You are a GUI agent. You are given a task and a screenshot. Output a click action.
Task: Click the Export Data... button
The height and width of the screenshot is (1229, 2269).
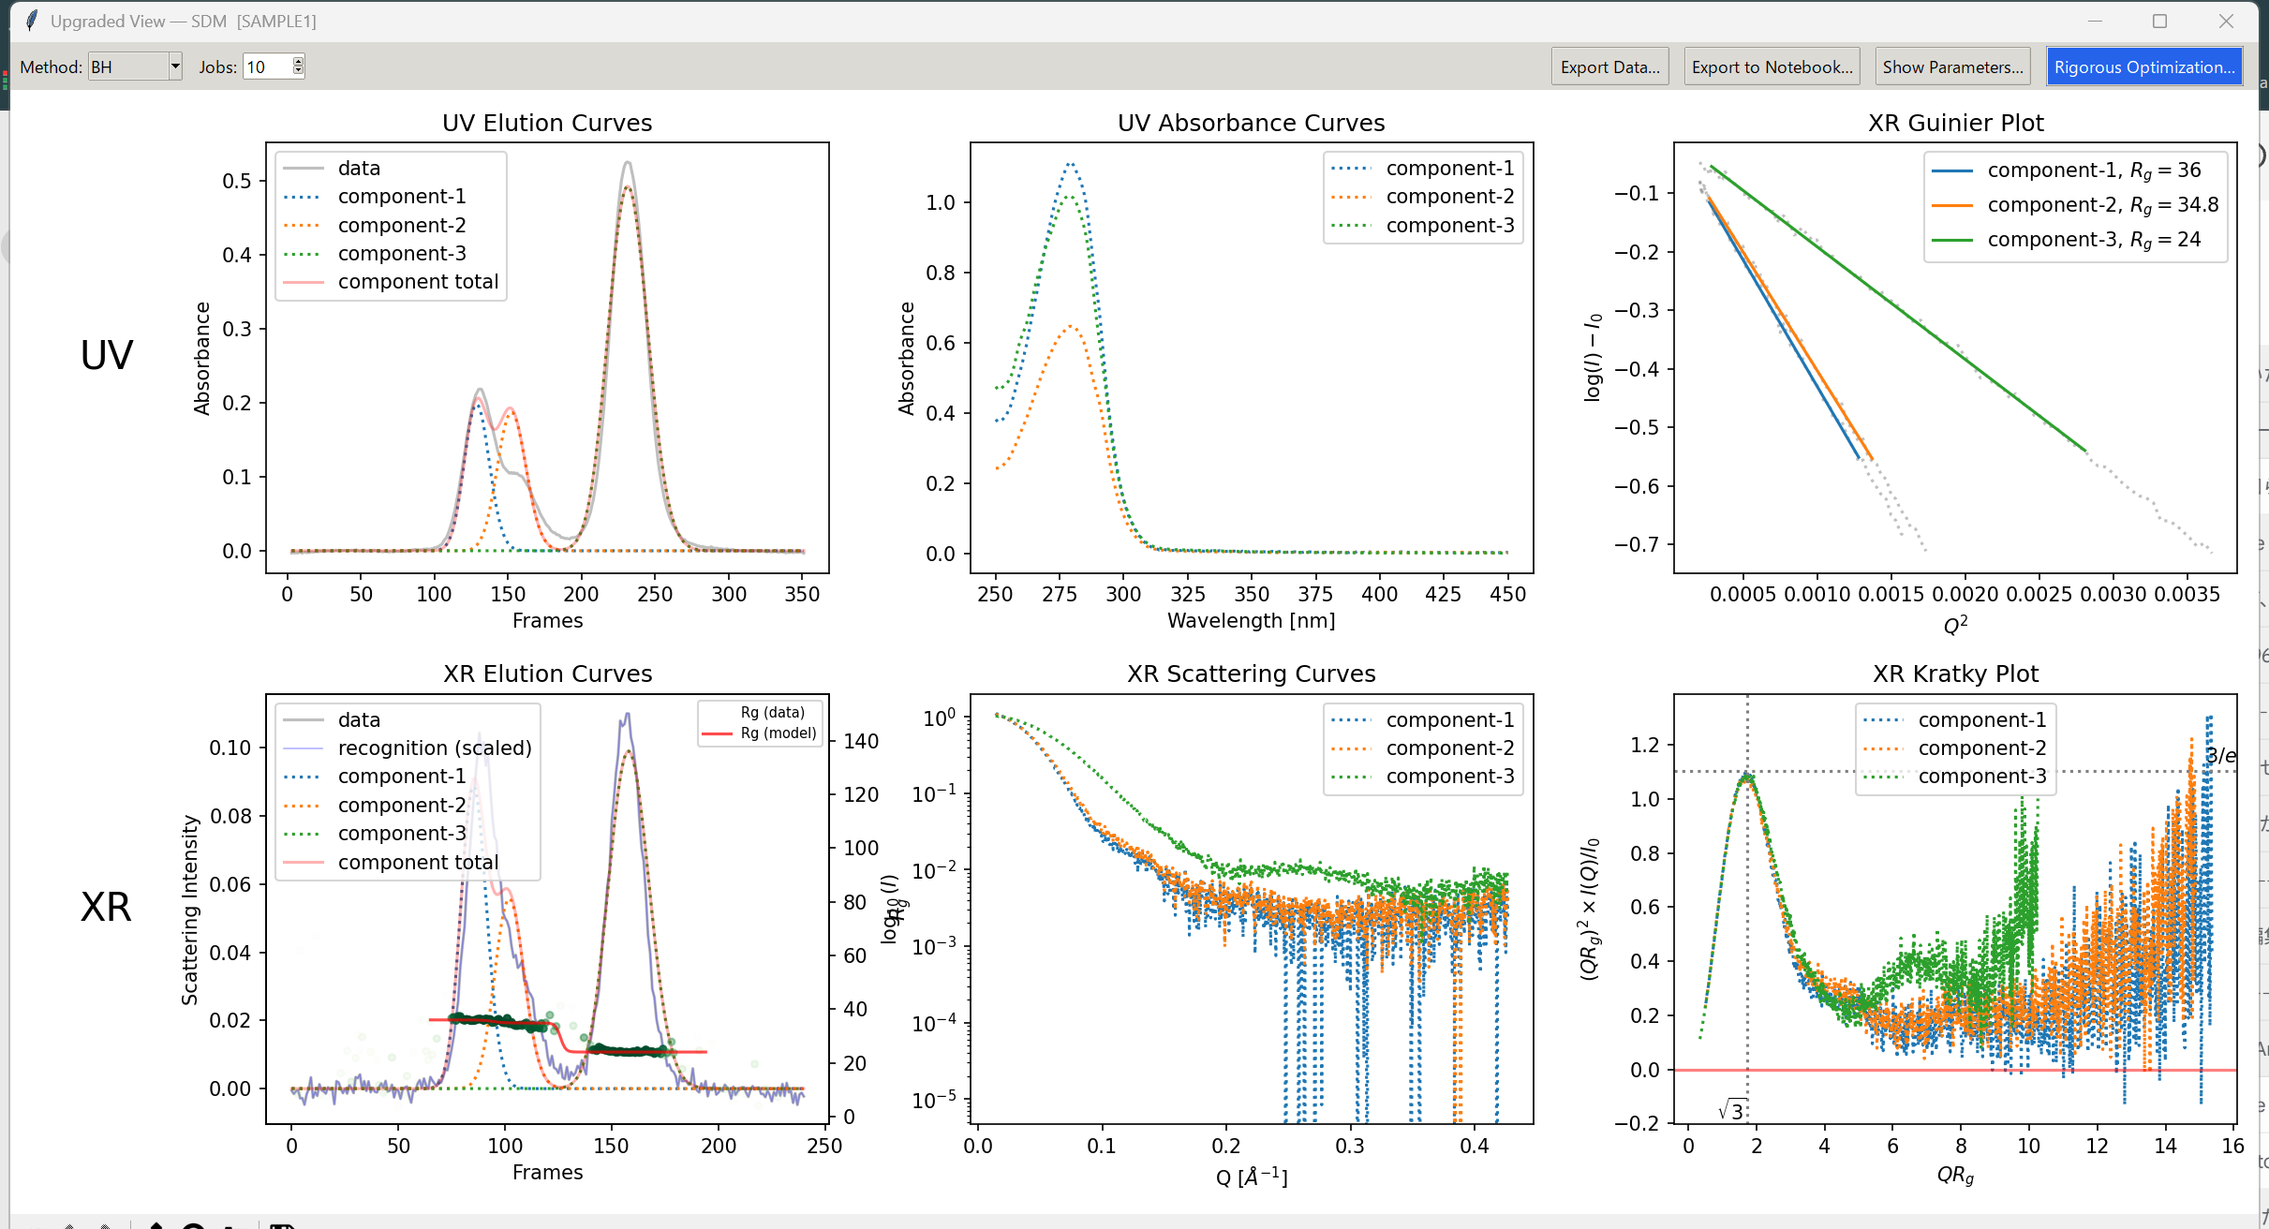1609,67
